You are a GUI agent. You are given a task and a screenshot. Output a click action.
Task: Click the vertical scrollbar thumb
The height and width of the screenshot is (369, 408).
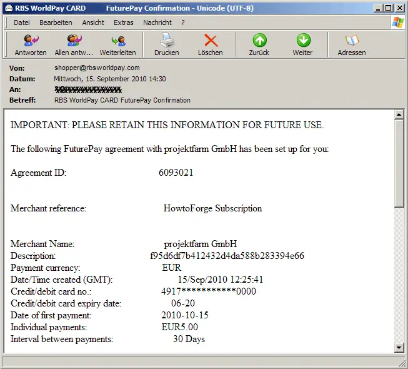[x=399, y=163]
